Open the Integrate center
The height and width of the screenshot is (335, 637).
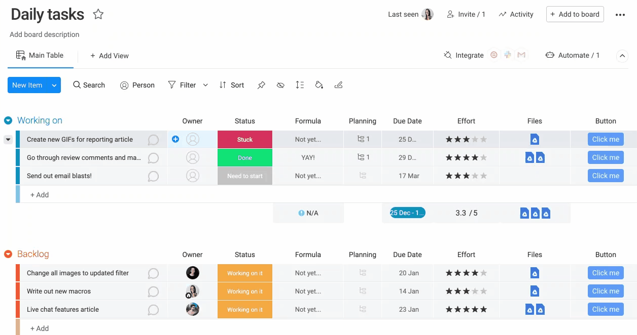coord(464,55)
